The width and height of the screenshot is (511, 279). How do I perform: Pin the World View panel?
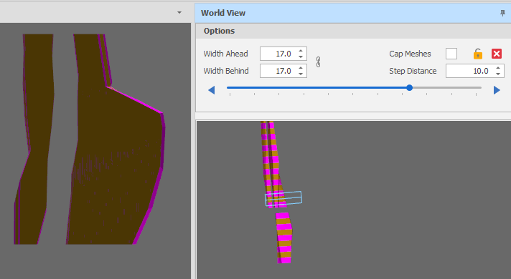tap(502, 13)
